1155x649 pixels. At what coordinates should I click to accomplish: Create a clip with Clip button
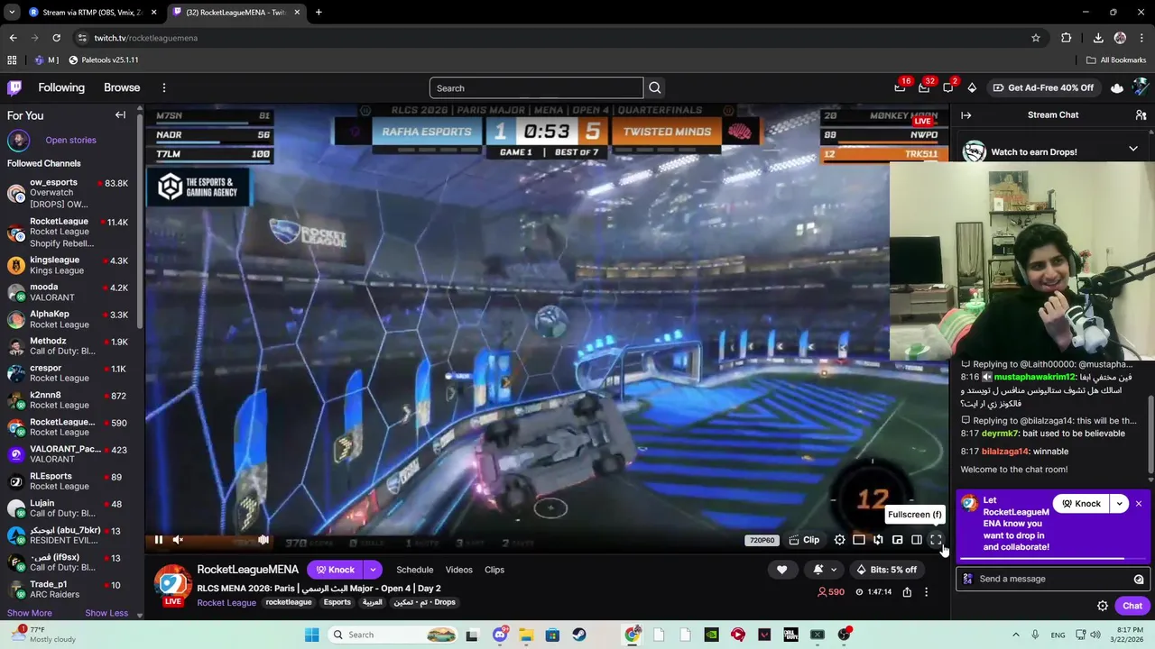[804, 540]
